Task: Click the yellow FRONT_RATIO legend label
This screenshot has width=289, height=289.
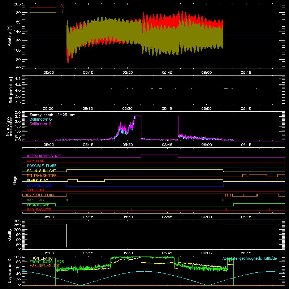Action: pos(41,258)
